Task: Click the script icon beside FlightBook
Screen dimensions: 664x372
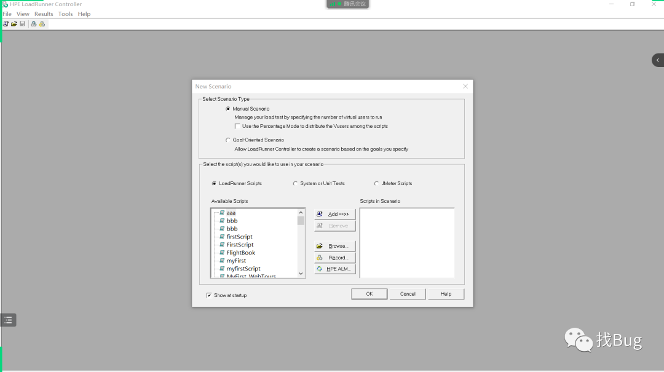Action: (x=222, y=253)
